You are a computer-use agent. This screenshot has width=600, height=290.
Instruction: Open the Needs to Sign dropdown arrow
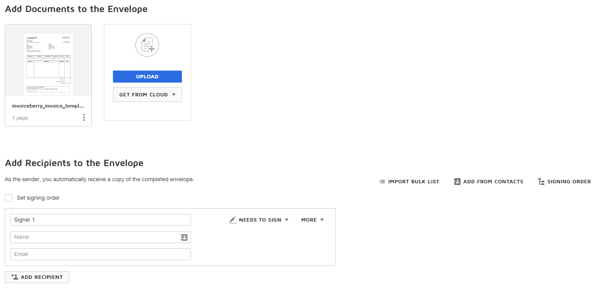tap(287, 220)
